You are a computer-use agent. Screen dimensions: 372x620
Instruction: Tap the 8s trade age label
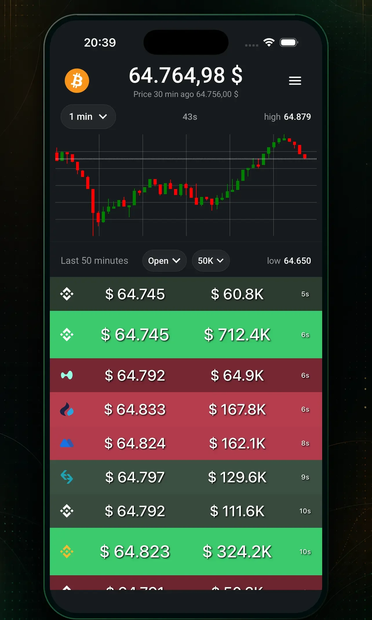tap(305, 443)
